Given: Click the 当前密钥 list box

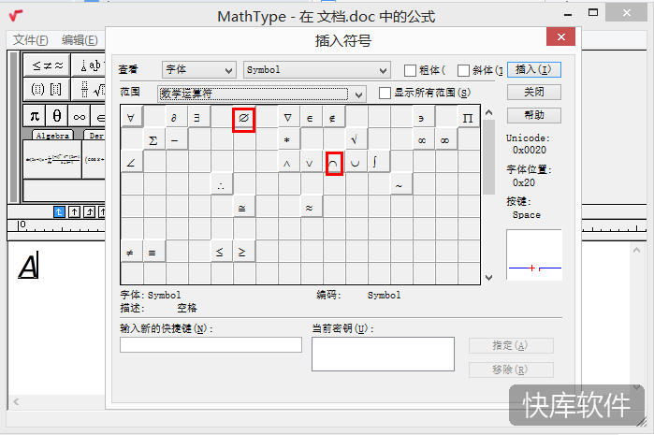Looking at the screenshot, I should [383, 355].
